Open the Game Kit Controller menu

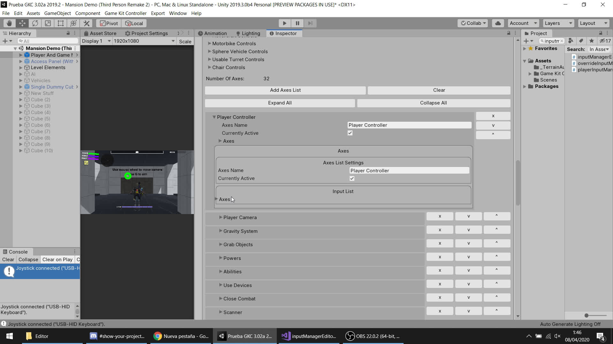[125, 13]
